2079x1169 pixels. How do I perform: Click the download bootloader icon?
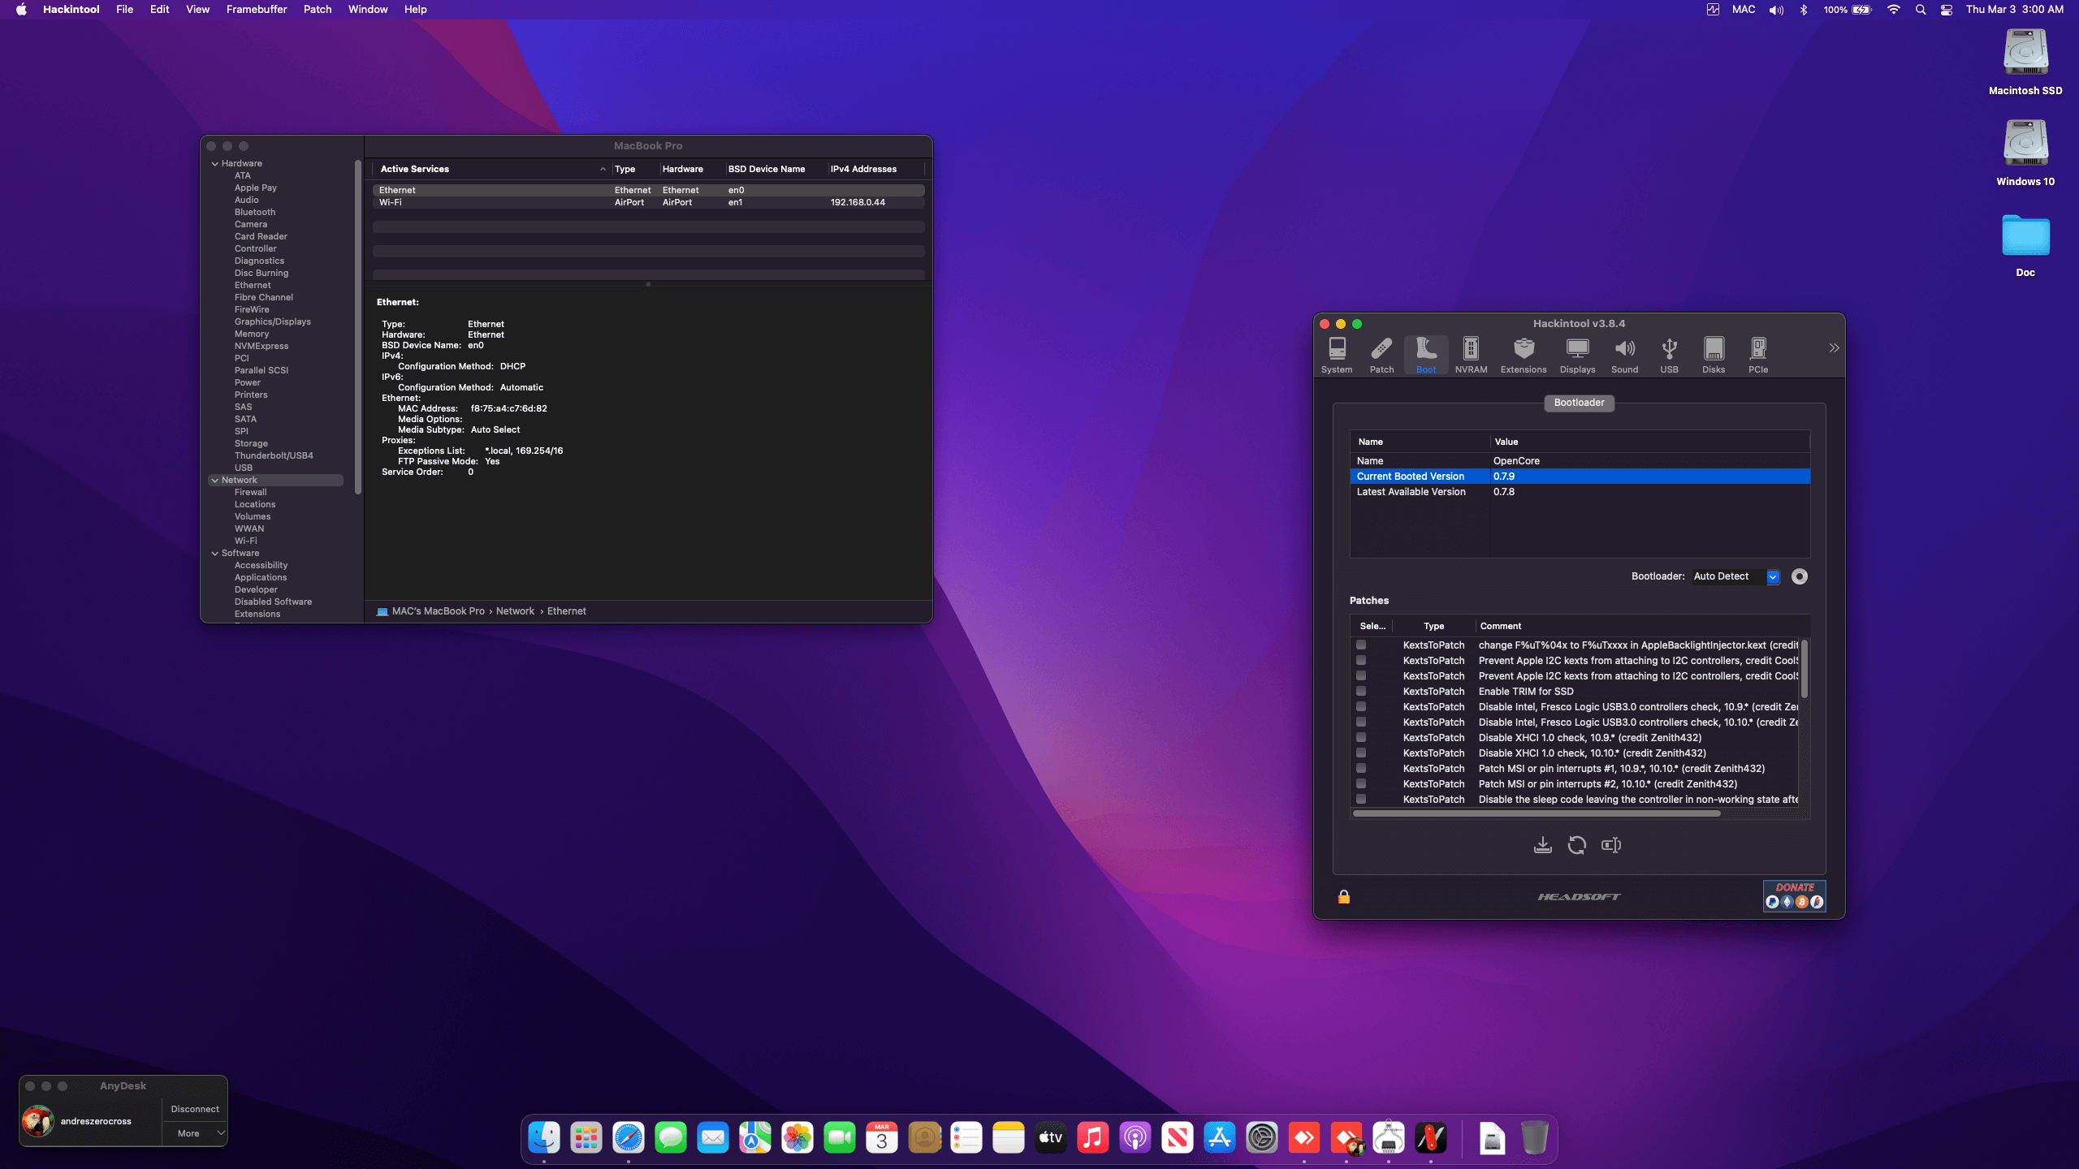coord(1542,845)
